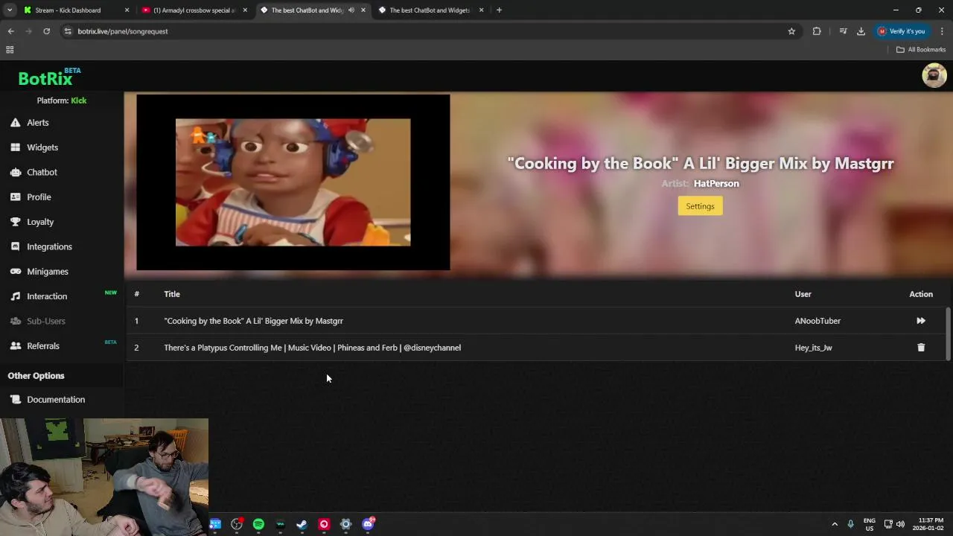The height and width of the screenshot is (536, 953).
Task: Bookmark this page with star icon
Action: click(791, 31)
